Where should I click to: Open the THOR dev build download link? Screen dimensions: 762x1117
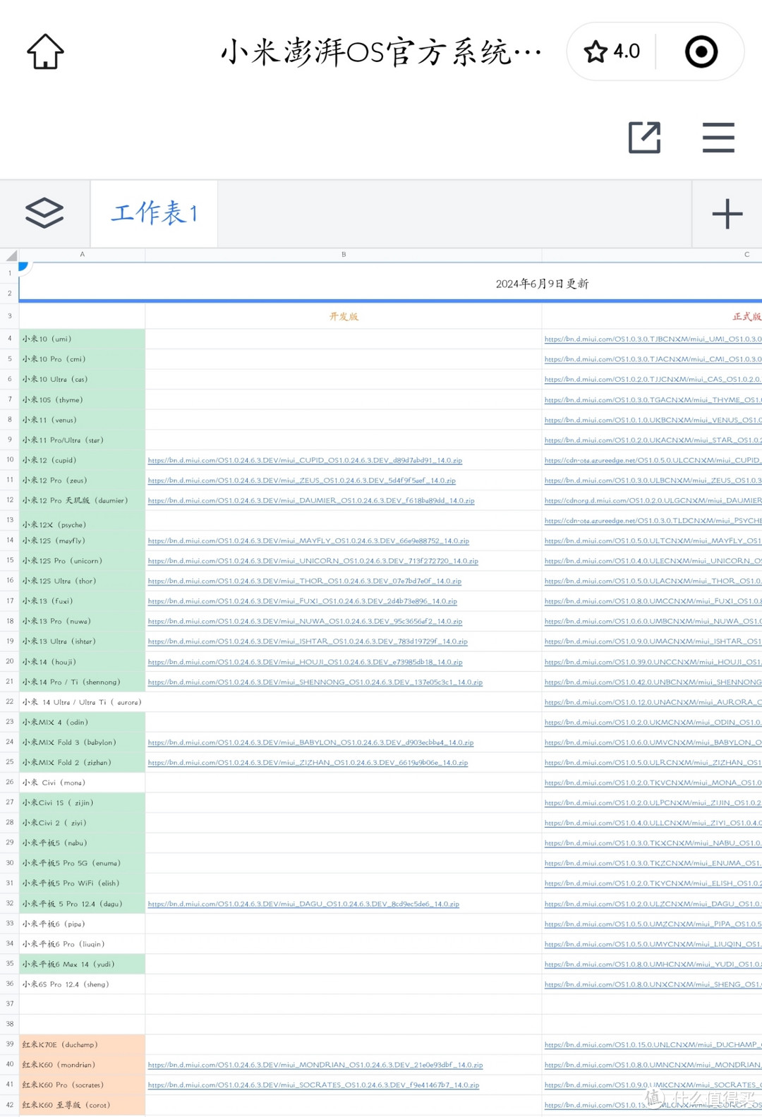tap(305, 581)
